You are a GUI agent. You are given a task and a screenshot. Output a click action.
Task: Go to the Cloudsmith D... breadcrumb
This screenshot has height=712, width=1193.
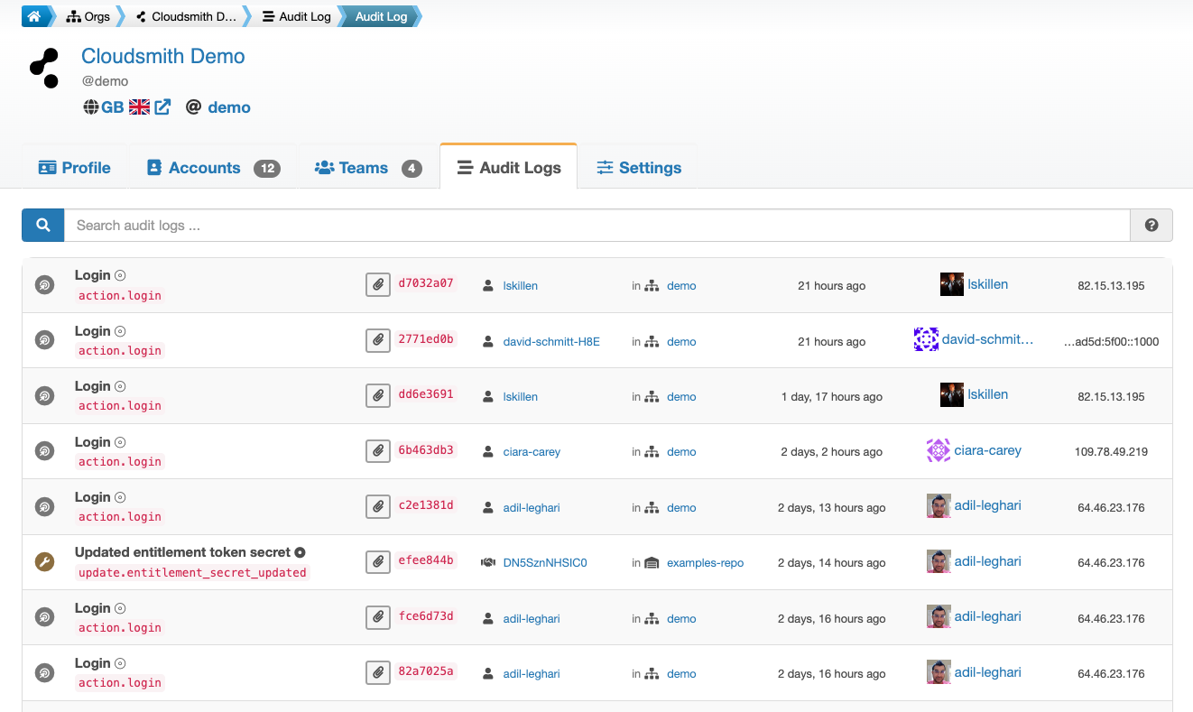(186, 16)
